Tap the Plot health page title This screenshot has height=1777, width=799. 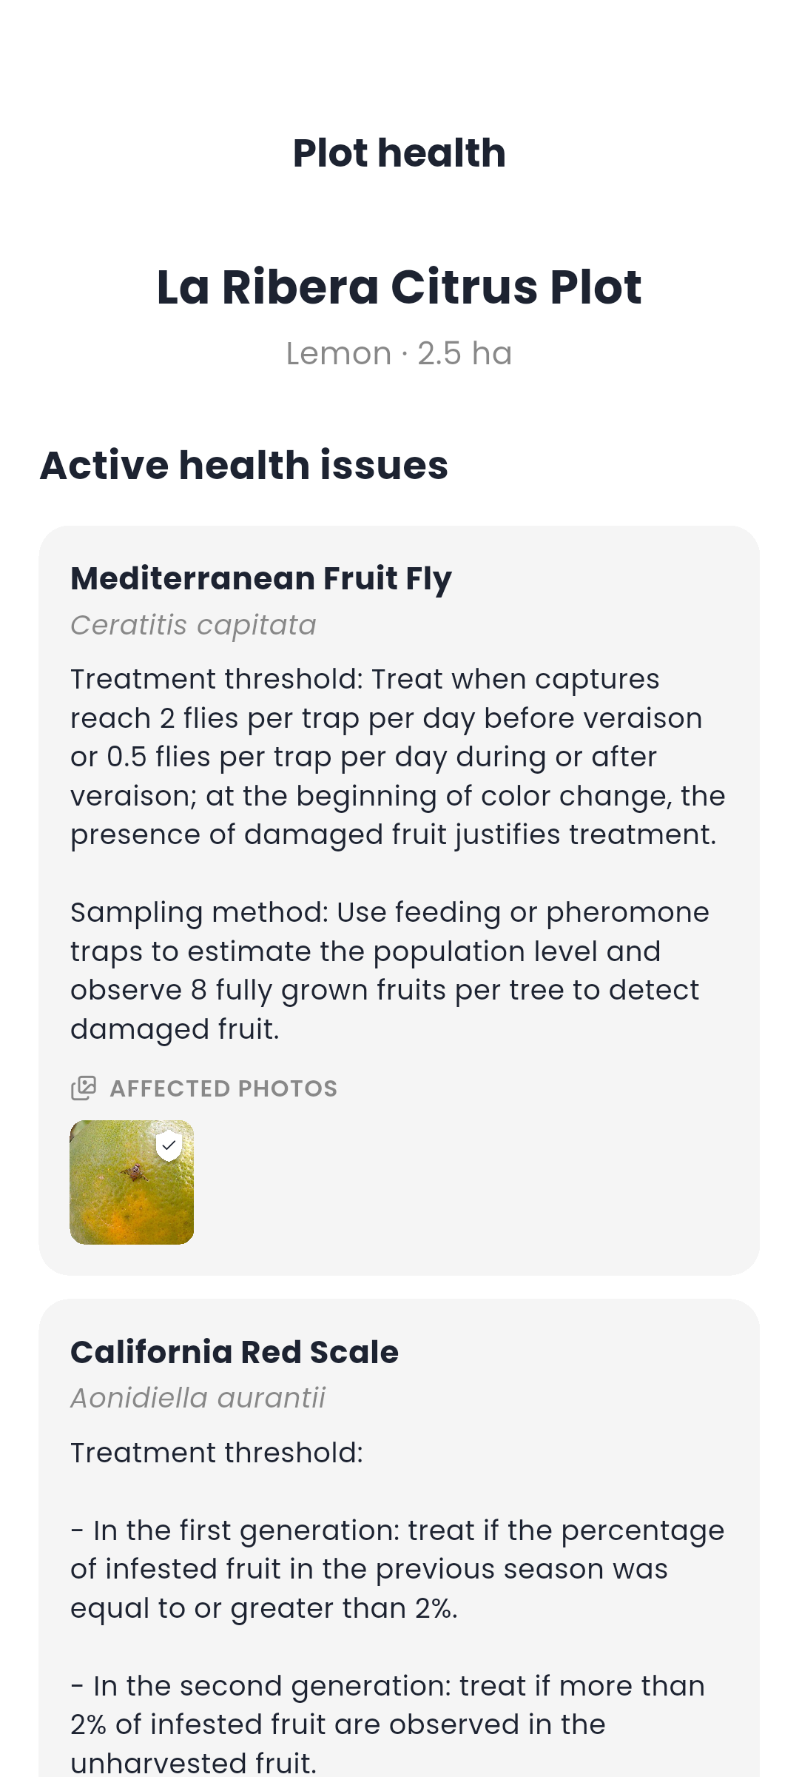click(399, 153)
